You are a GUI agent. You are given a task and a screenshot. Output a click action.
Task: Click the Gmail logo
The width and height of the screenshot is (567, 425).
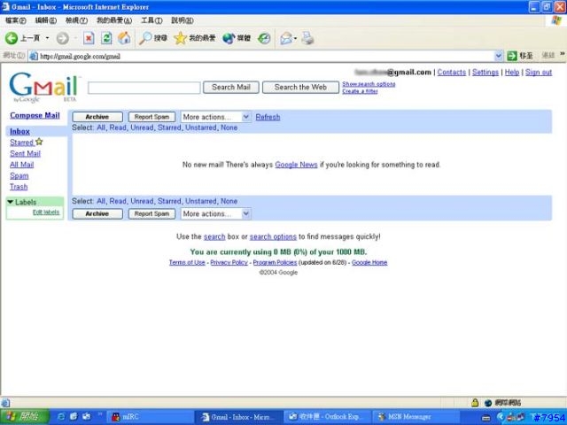click(43, 88)
